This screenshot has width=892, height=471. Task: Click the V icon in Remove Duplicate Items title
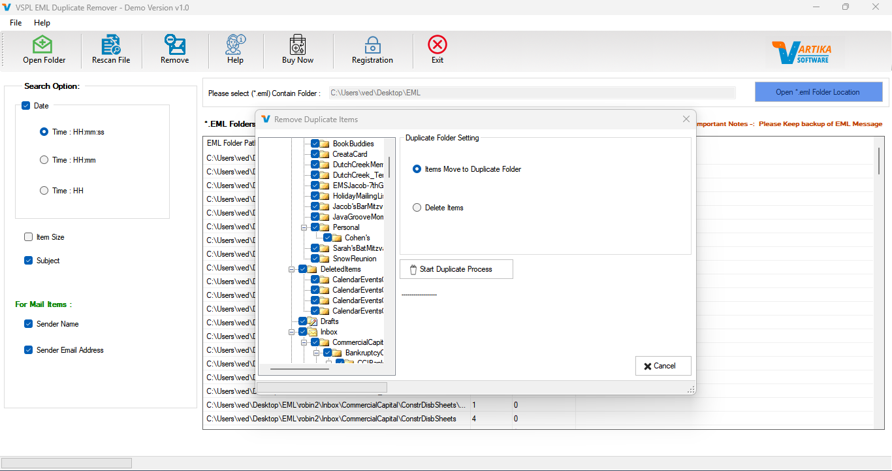tap(266, 119)
